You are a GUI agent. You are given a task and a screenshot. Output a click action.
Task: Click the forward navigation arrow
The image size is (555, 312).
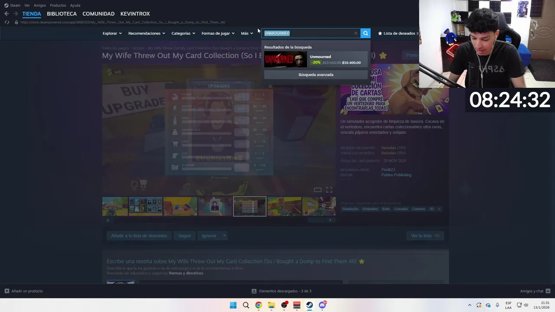[x=16, y=14]
